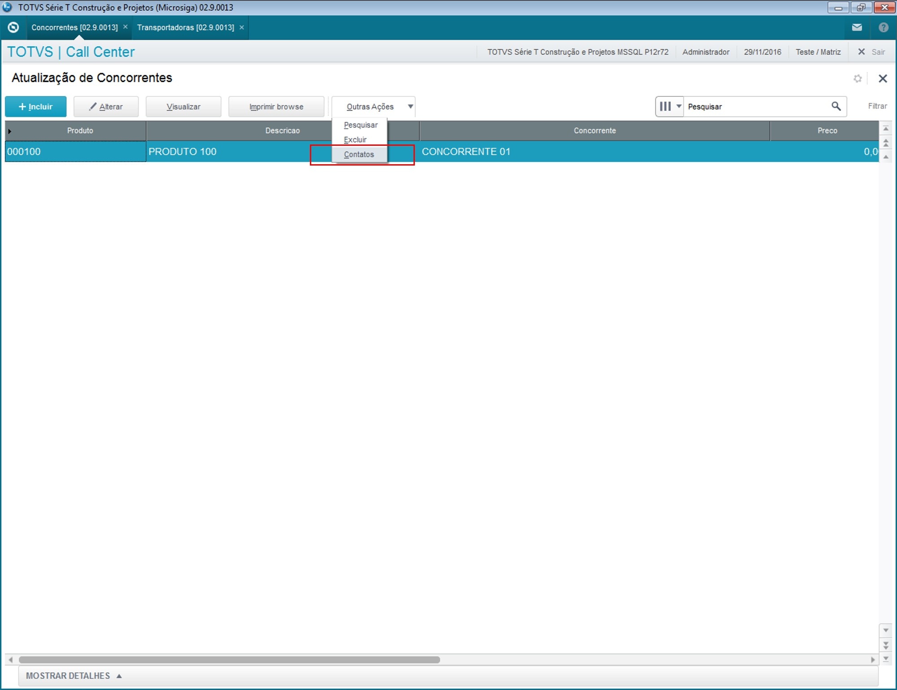The image size is (897, 690).
Task: Click the help question mark icon
Action: click(x=883, y=27)
